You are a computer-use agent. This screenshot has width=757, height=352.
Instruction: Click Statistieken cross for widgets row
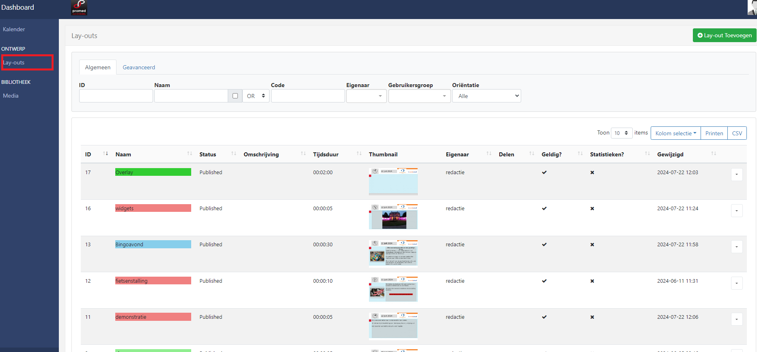click(x=592, y=209)
